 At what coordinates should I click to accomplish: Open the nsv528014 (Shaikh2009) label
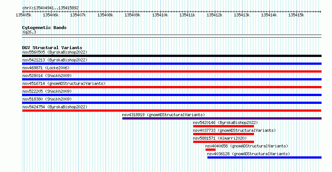(47, 76)
